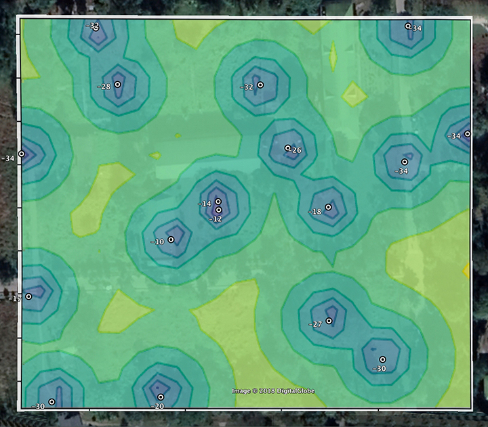Image resolution: width=488 pixels, height=427 pixels.
Task: Select the -10 data point marker
Action: (x=171, y=240)
